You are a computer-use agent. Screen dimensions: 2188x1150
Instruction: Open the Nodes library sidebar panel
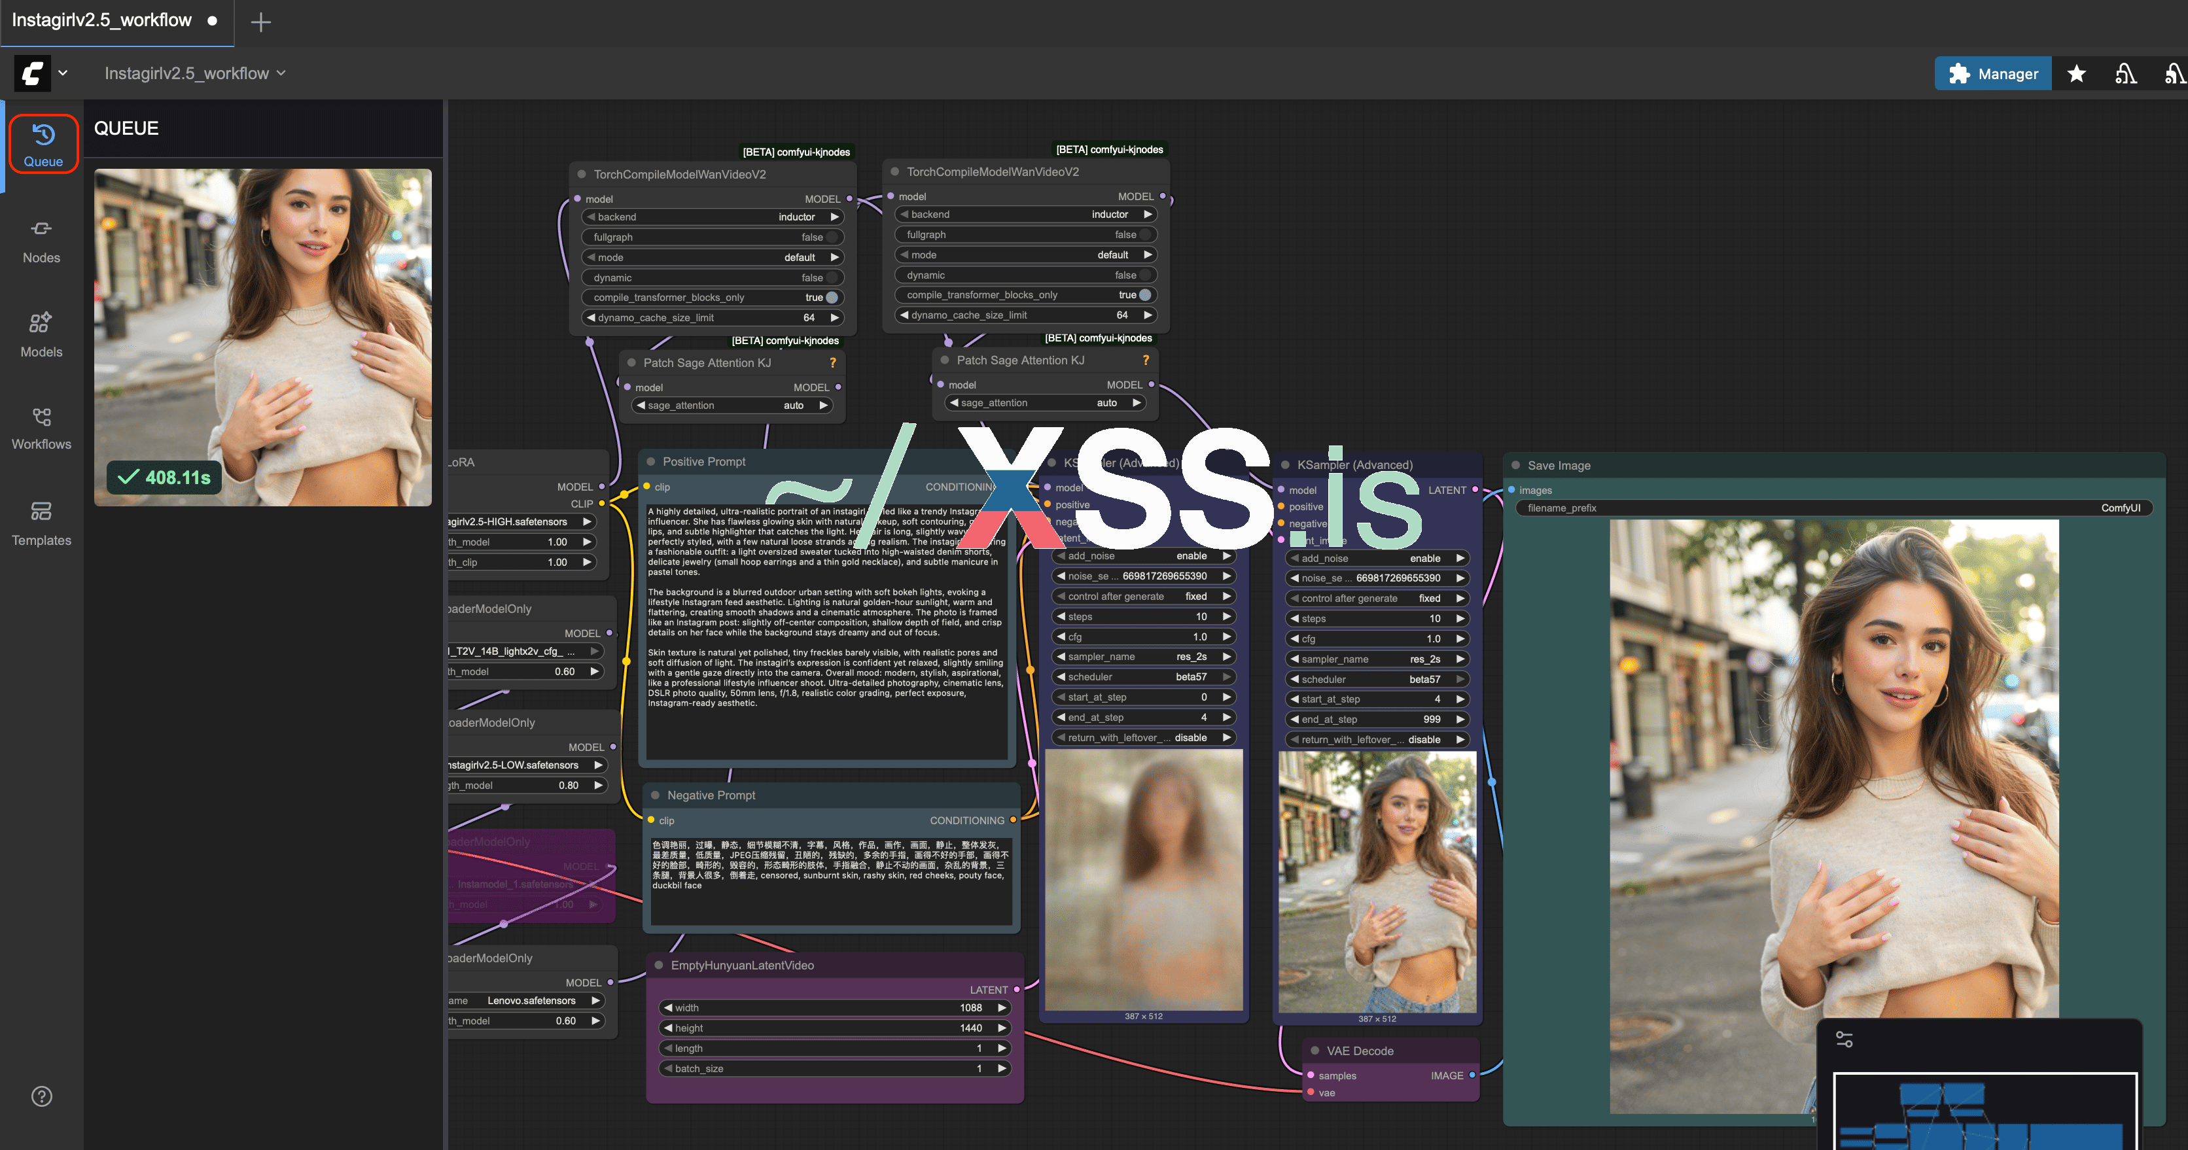pos(41,239)
